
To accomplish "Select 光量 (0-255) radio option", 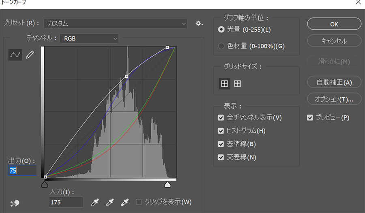I will tap(221, 30).
